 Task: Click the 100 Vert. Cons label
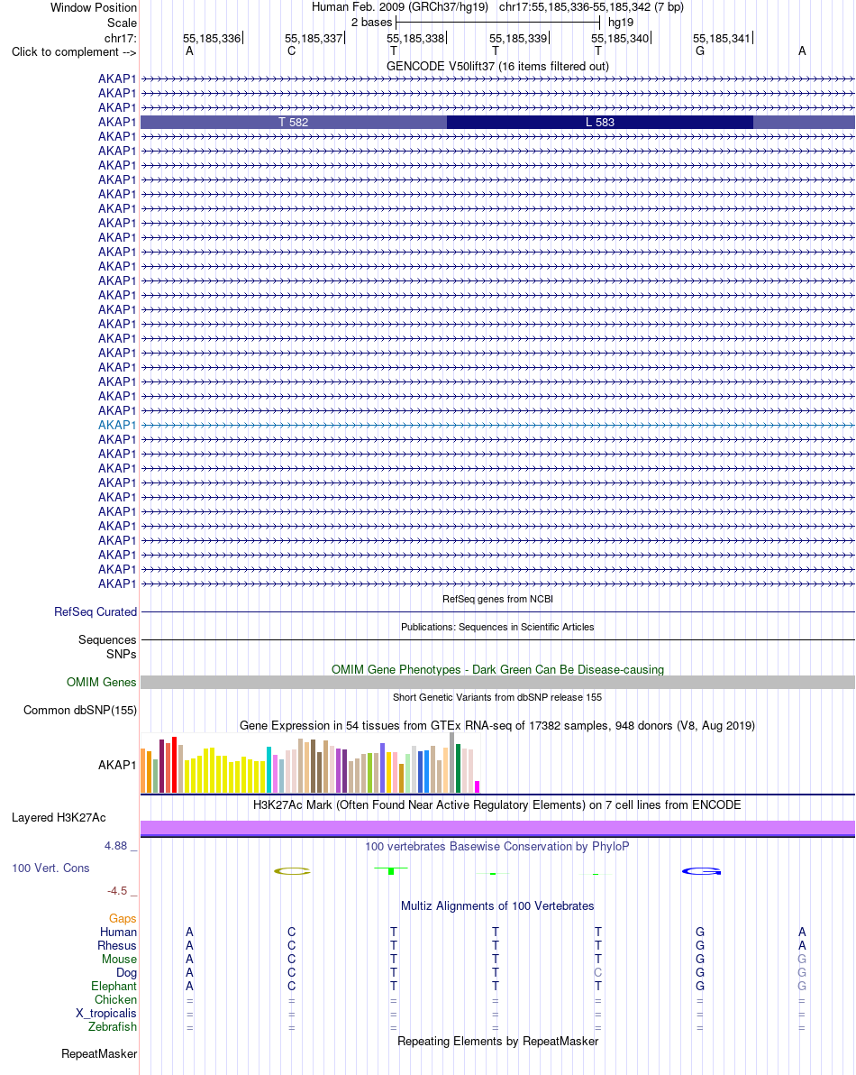pos(50,868)
